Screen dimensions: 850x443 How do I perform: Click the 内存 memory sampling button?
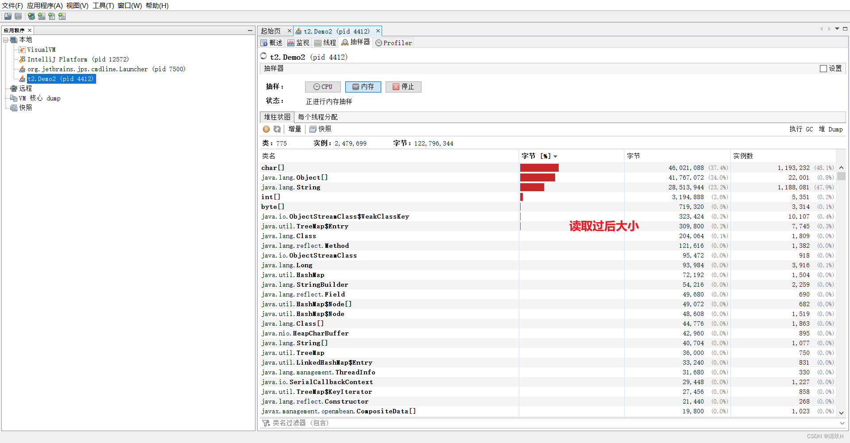(363, 87)
